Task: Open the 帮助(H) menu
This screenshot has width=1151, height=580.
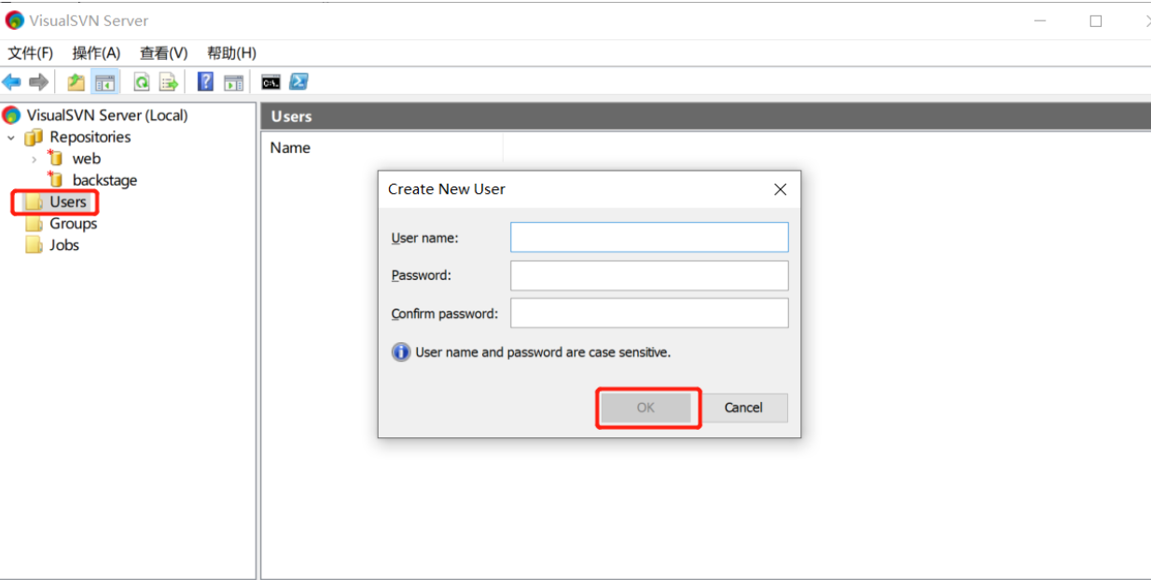Action: pyautogui.click(x=231, y=53)
